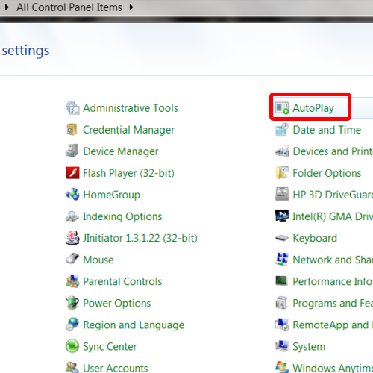Open the Date and Time link
Screen dimensions: 373x373
point(327,130)
